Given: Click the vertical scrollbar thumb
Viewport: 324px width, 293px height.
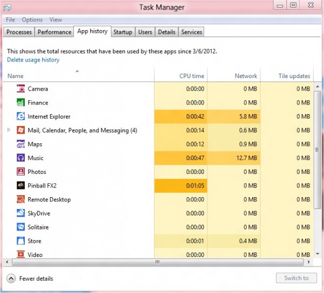Looking at the screenshot, I should [x=317, y=150].
